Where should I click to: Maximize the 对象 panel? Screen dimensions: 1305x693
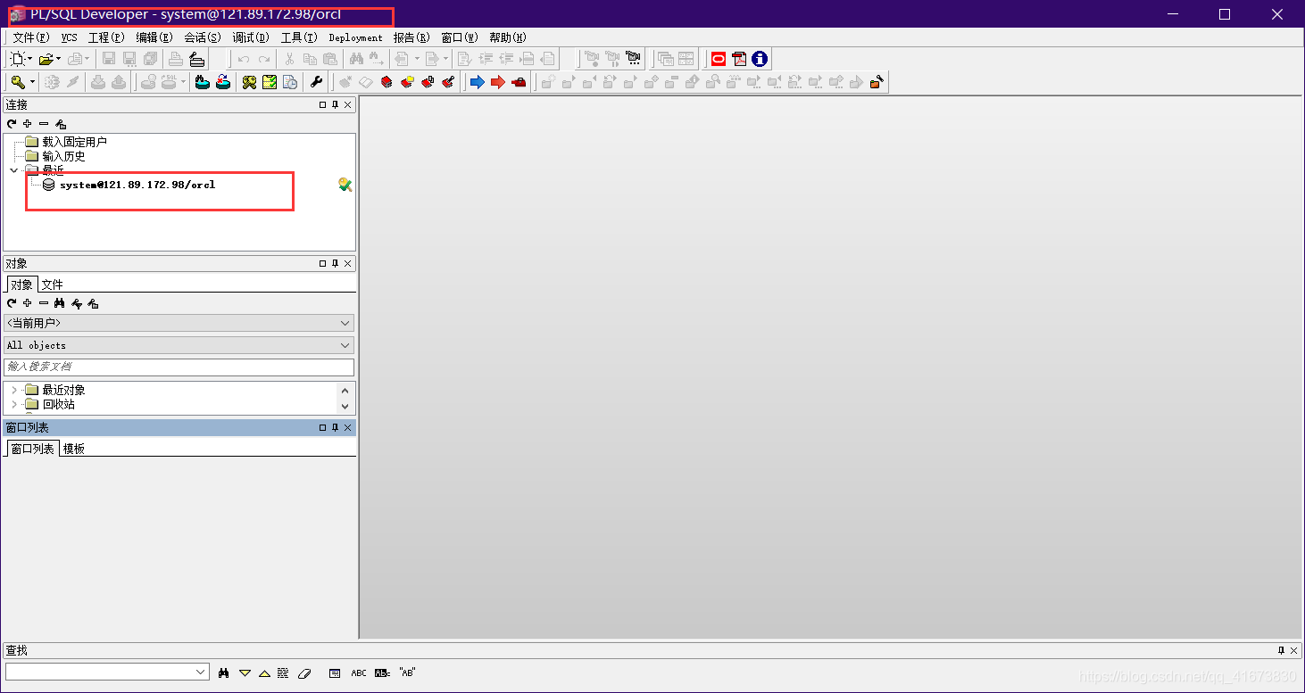tap(322, 264)
